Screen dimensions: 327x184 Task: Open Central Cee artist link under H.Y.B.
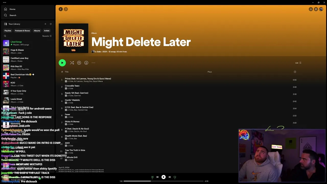83,110
